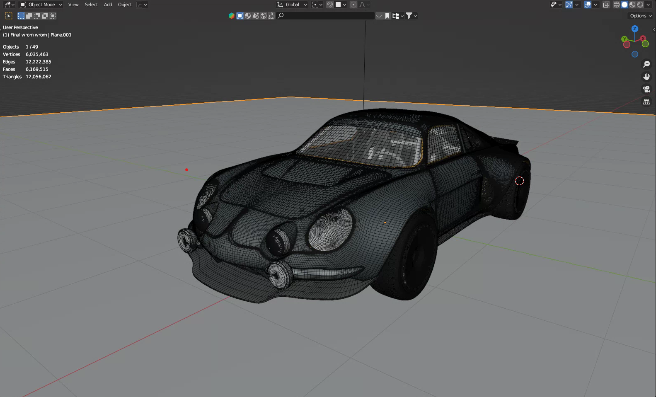The height and width of the screenshot is (397, 656).
Task: Click the Triangles count 12,056,062
Action: [x=39, y=77]
